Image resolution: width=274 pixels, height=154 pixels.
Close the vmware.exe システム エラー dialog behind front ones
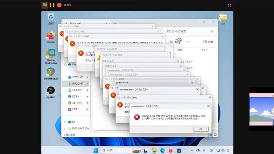click(197, 89)
